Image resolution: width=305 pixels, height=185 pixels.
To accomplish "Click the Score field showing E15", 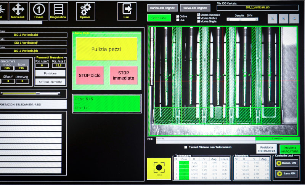I will point(21,69).
